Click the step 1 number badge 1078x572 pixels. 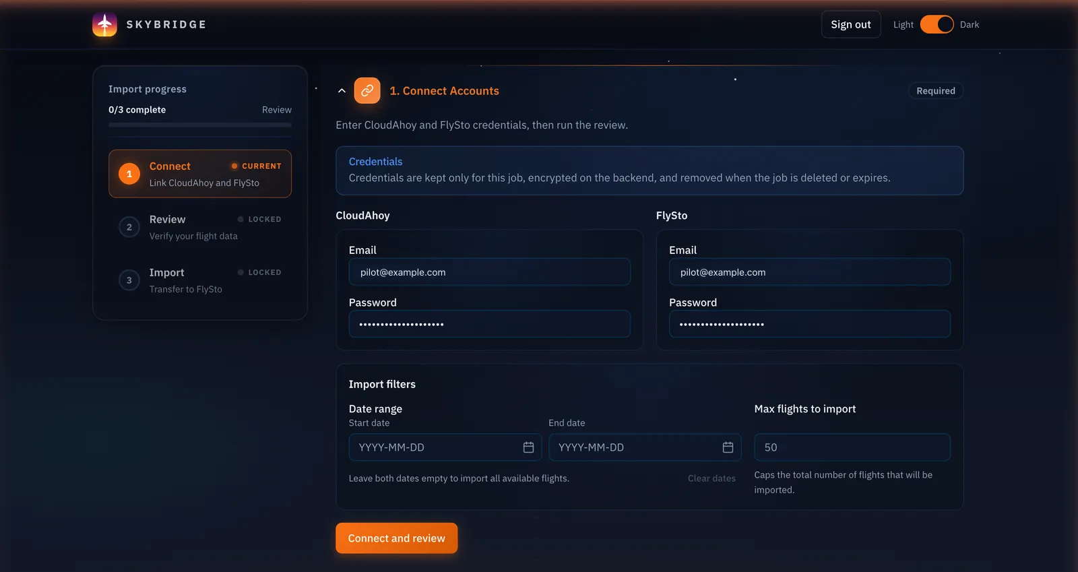(129, 174)
